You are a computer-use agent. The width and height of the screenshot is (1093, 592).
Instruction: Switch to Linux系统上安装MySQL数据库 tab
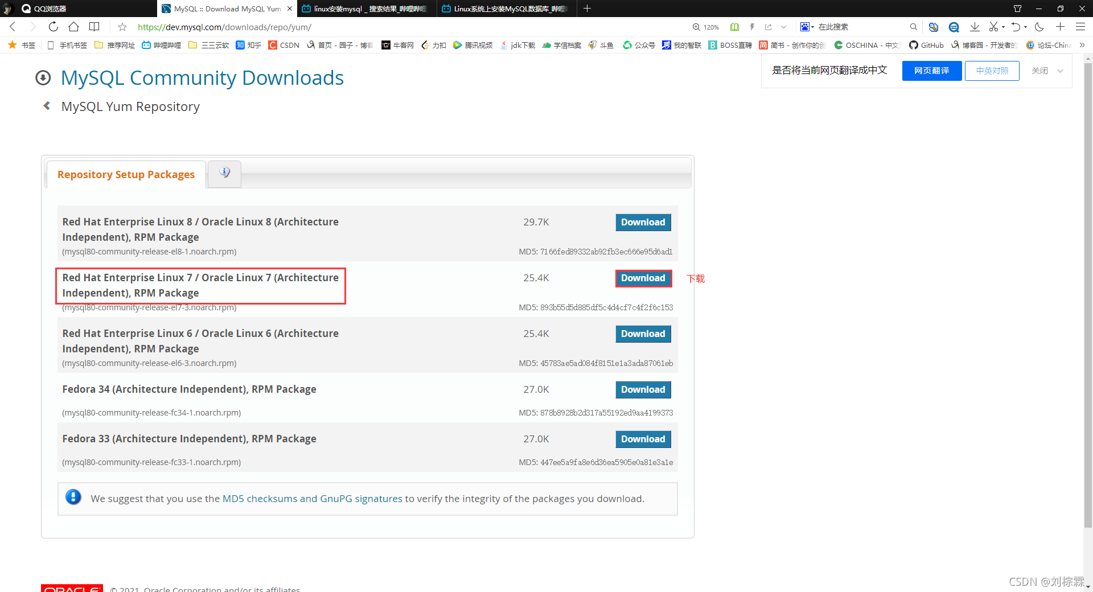(x=507, y=9)
